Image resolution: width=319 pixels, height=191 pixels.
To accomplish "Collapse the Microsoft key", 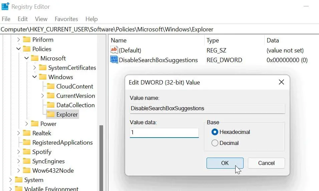I will [x=26, y=58].
